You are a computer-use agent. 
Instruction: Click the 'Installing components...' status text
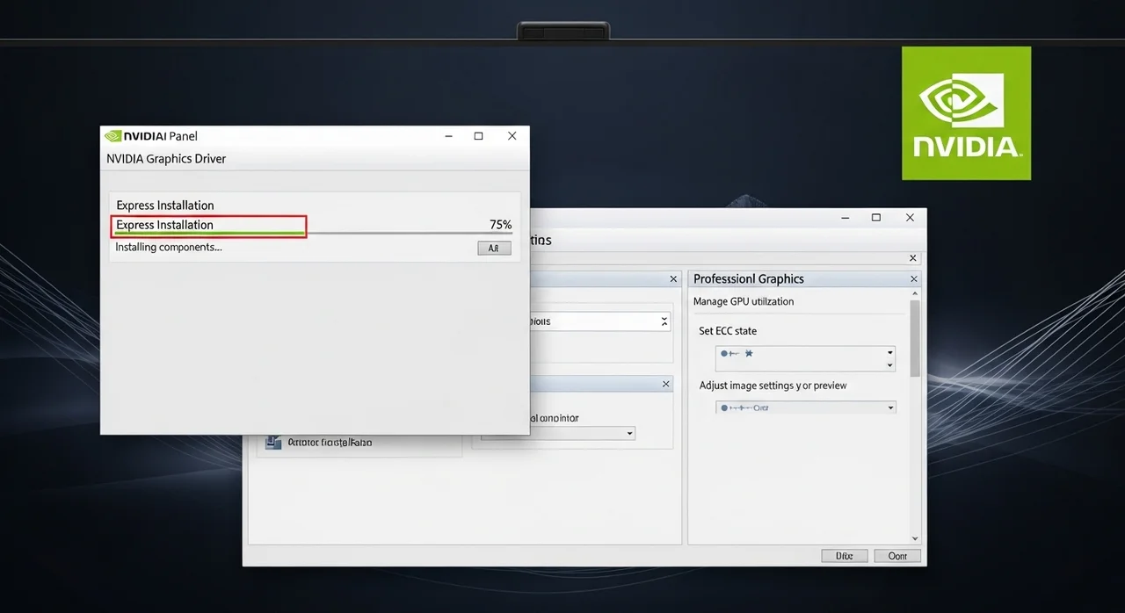169,248
